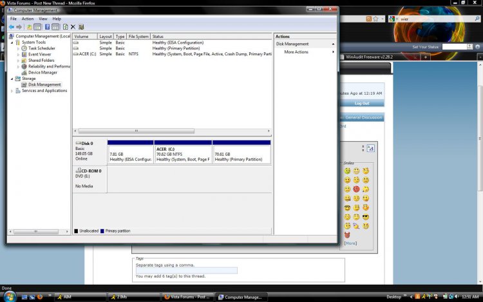483x302 pixels.
Task: Sort by Status column header
Action: coord(211,36)
